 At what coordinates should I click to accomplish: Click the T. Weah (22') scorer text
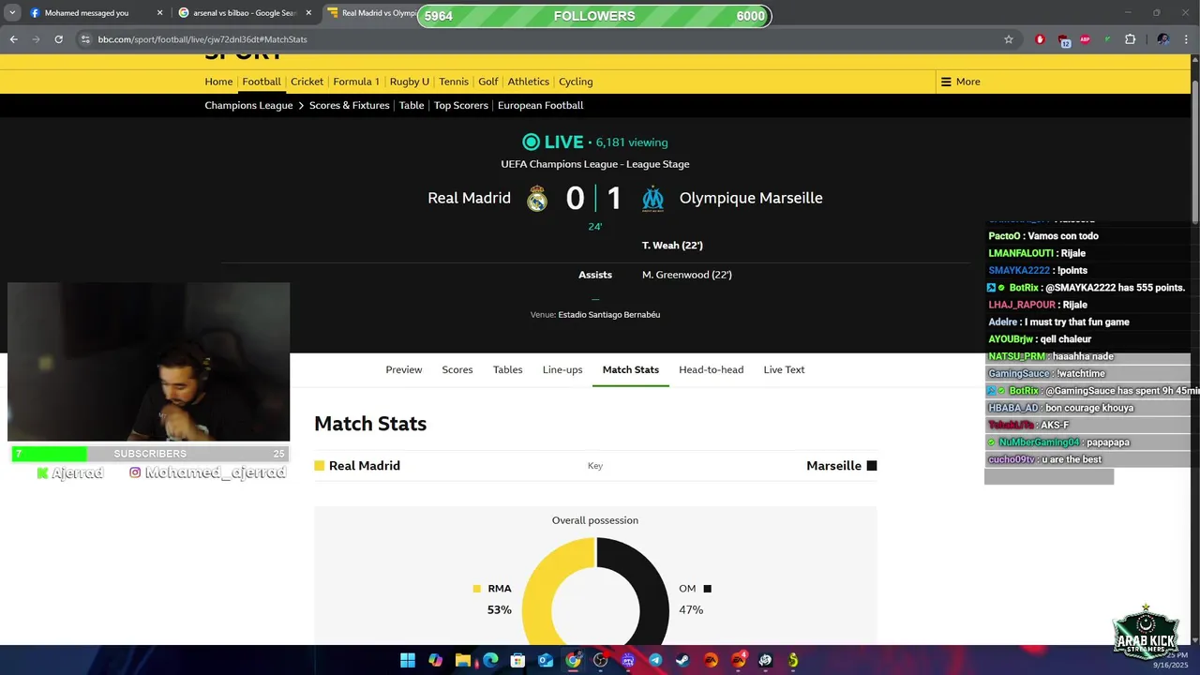point(672,246)
